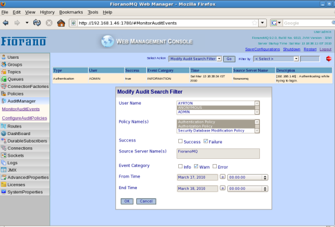Cancel the Modify Audit Search Filter dialog
This screenshot has width=335, height=227.
coord(146,201)
